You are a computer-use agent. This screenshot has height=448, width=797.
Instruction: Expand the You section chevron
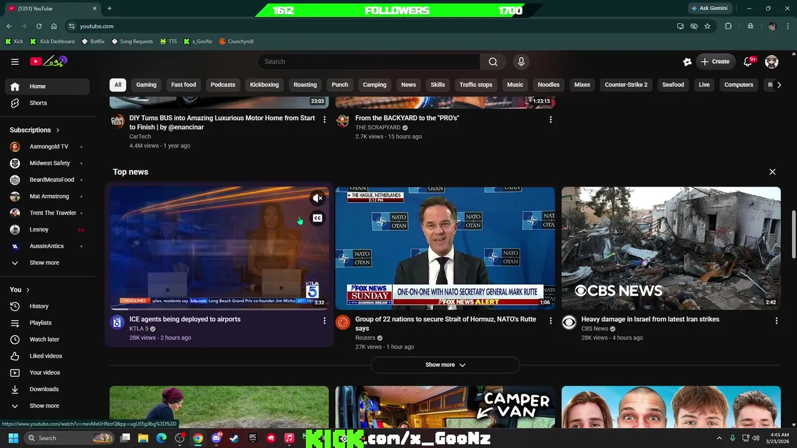(27, 290)
